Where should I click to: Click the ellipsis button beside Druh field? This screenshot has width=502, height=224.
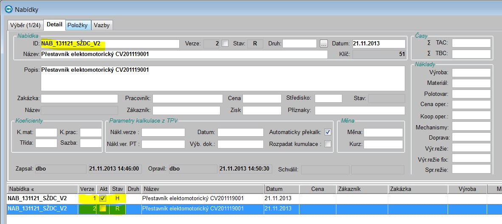point(324,43)
